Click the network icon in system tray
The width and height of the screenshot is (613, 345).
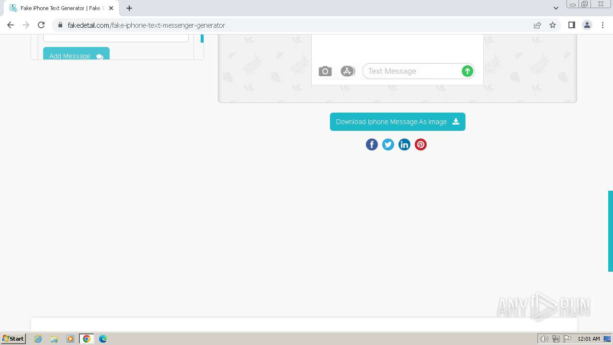click(x=556, y=339)
